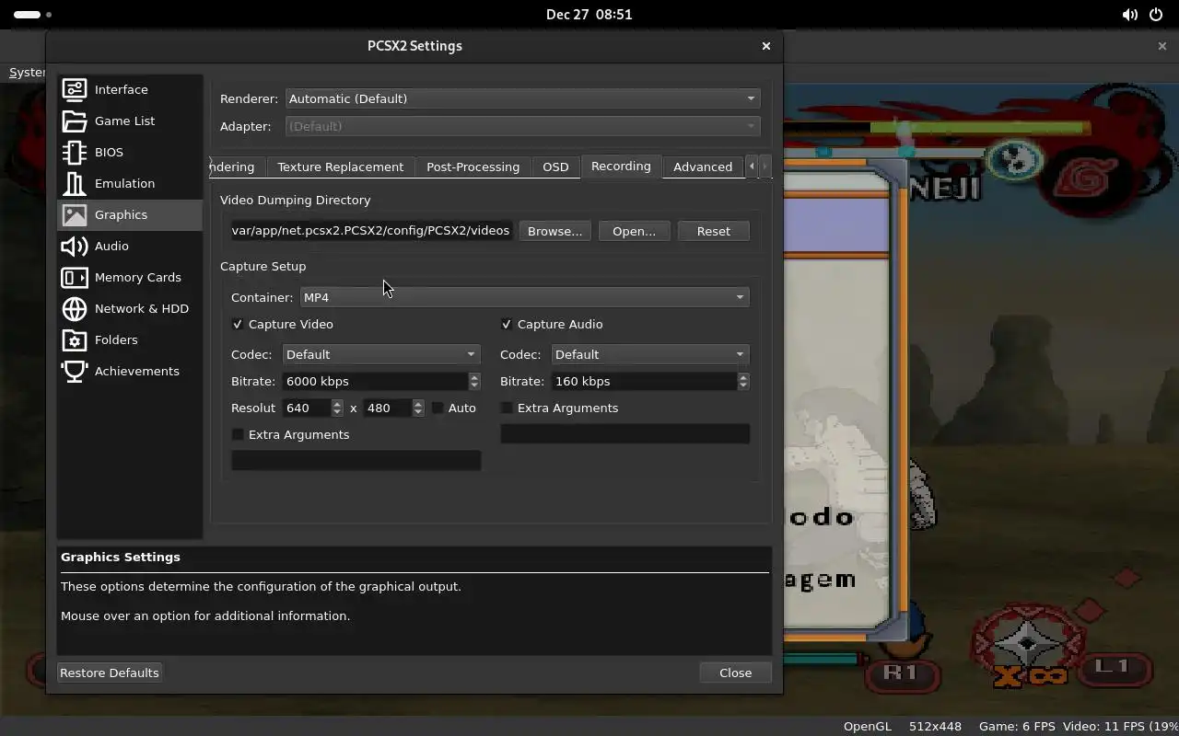Open the video Codec dropdown
This screenshot has width=1179, height=736.
[381, 354]
